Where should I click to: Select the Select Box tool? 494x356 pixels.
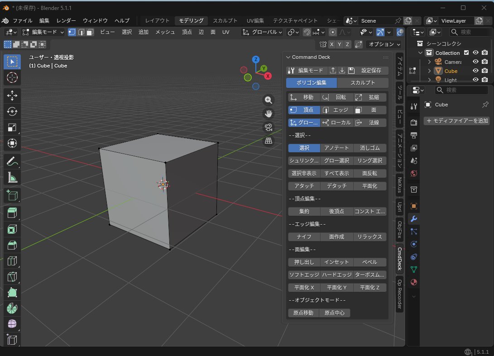(x=12, y=62)
